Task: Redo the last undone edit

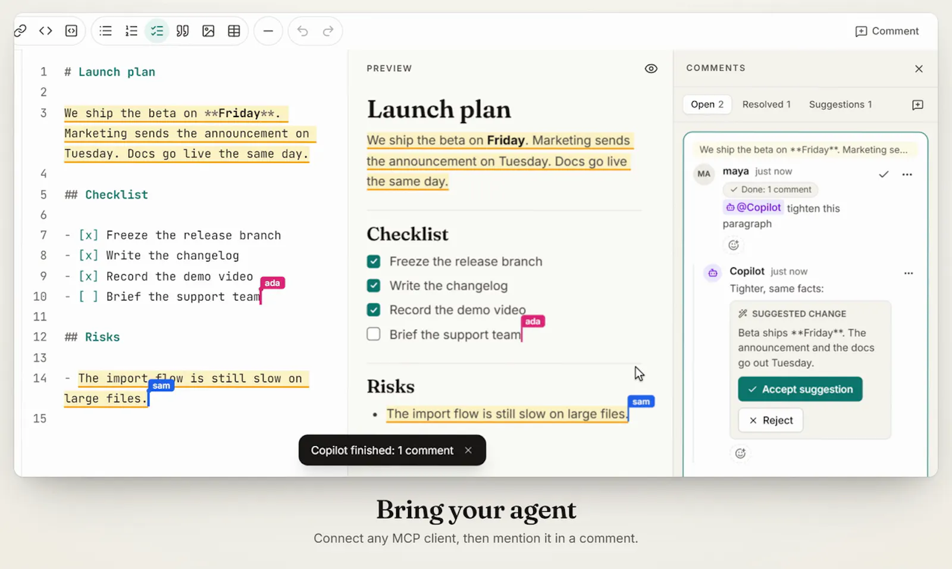Action: pyautogui.click(x=328, y=31)
